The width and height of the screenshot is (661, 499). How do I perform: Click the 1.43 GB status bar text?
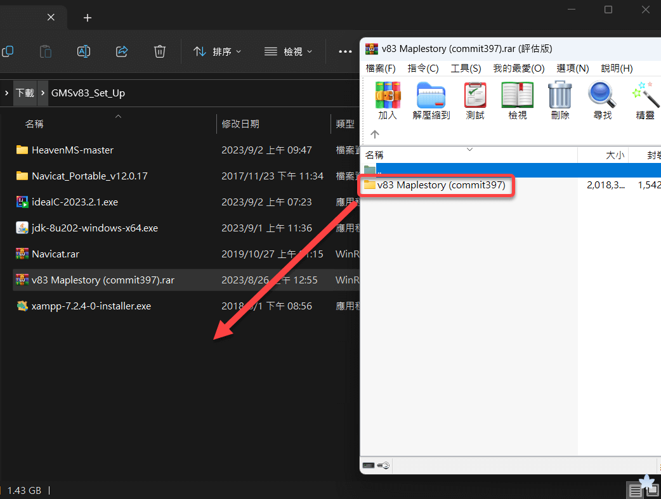[x=24, y=491]
